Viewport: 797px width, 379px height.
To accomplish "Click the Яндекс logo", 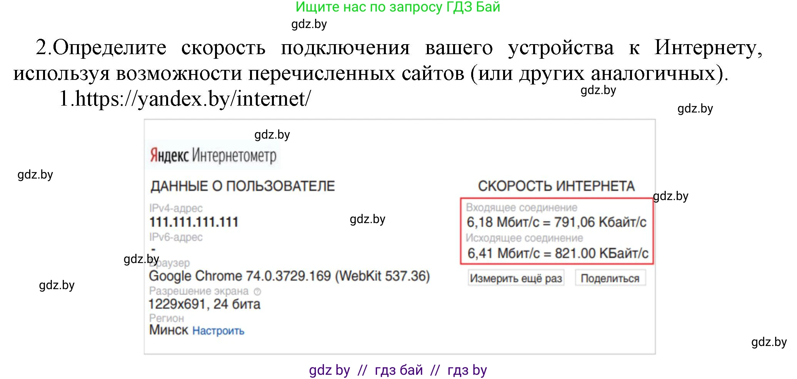I will (168, 155).
